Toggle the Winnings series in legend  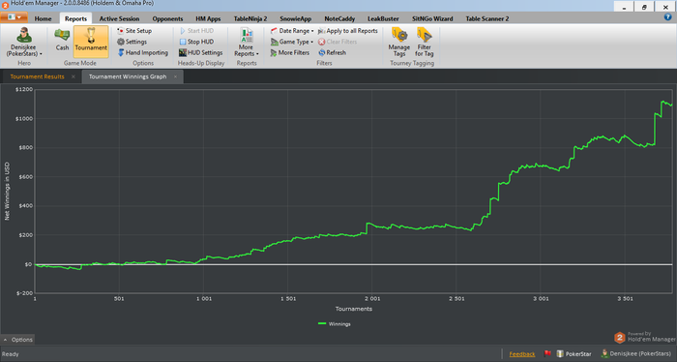tap(335, 324)
